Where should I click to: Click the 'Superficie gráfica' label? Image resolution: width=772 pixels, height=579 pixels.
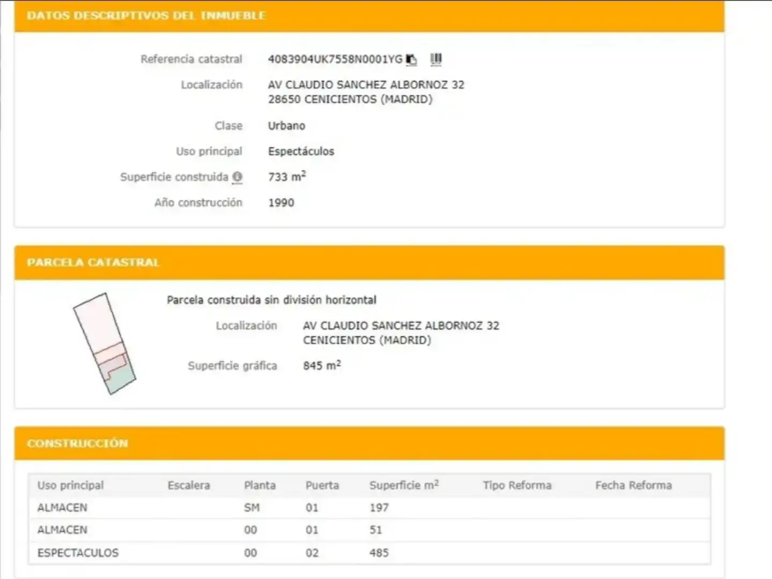232,366
